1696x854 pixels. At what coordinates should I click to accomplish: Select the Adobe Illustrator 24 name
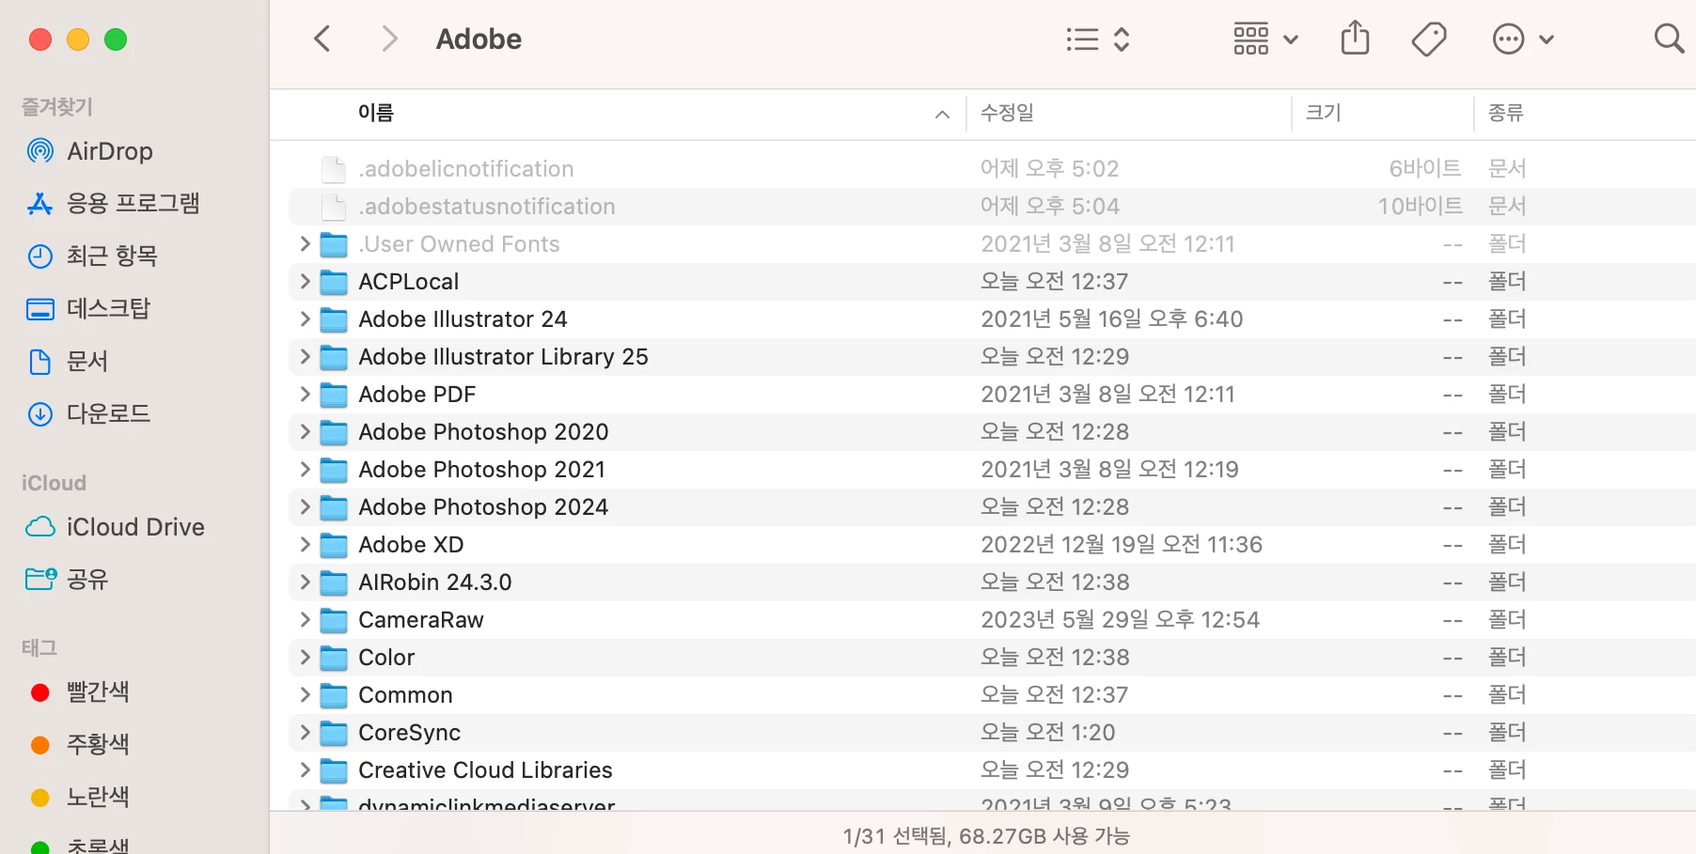point(463,319)
